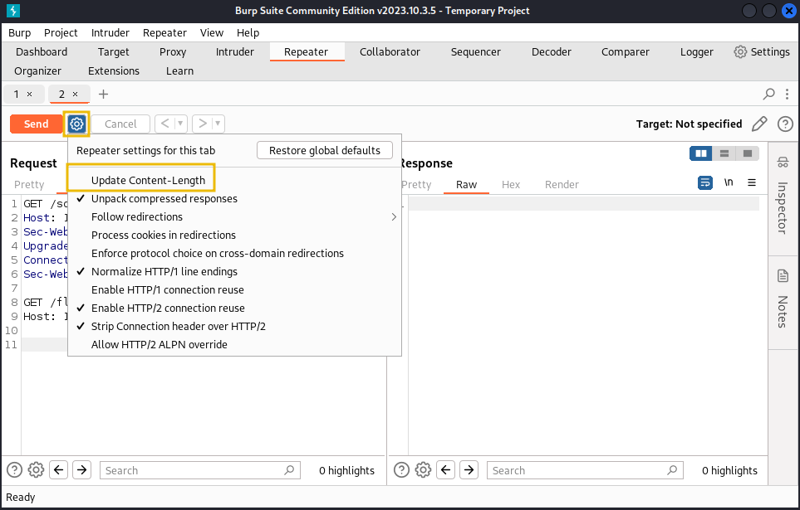Select side-by-side layout icon
The height and width of the screenshot is (510, 800).
[x=701, y=153]
